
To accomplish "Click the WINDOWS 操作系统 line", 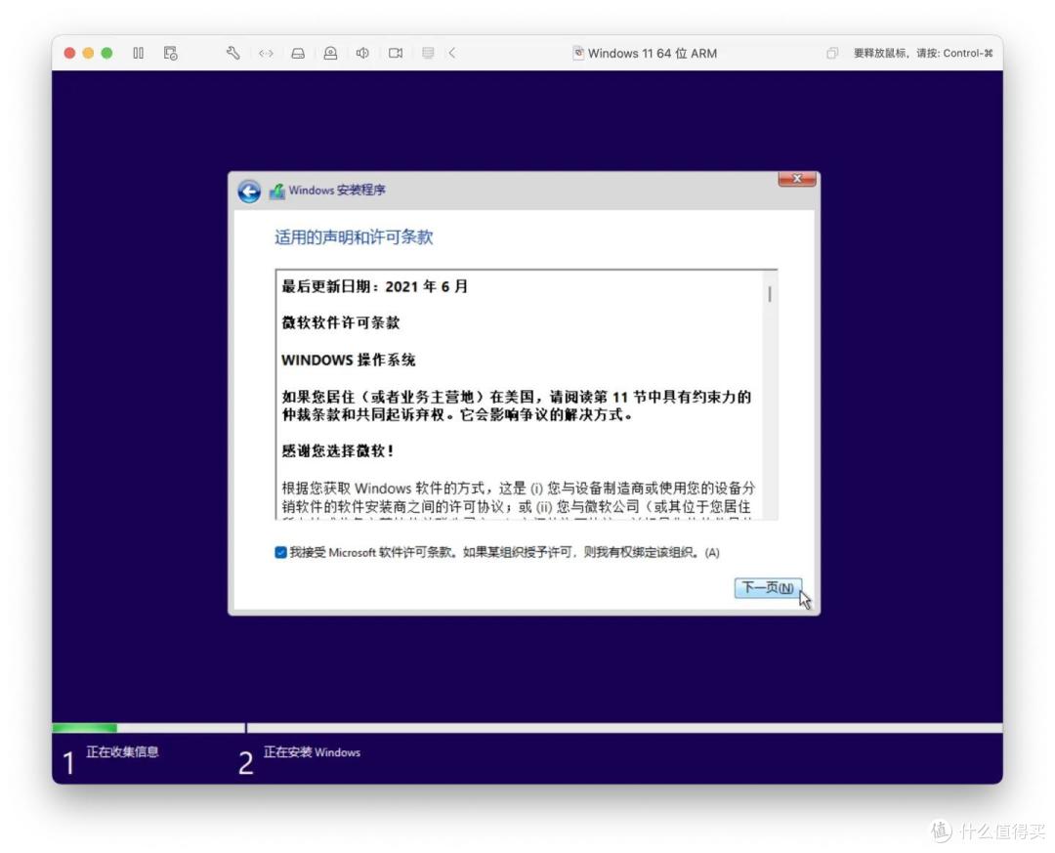I will [x=349, y=360].
